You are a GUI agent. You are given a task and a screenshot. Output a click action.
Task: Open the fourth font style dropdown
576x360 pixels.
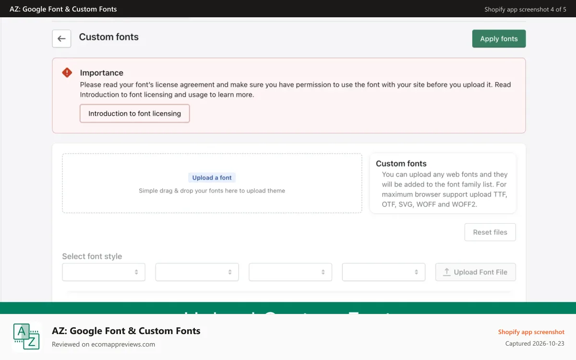(x=384, y=272)
